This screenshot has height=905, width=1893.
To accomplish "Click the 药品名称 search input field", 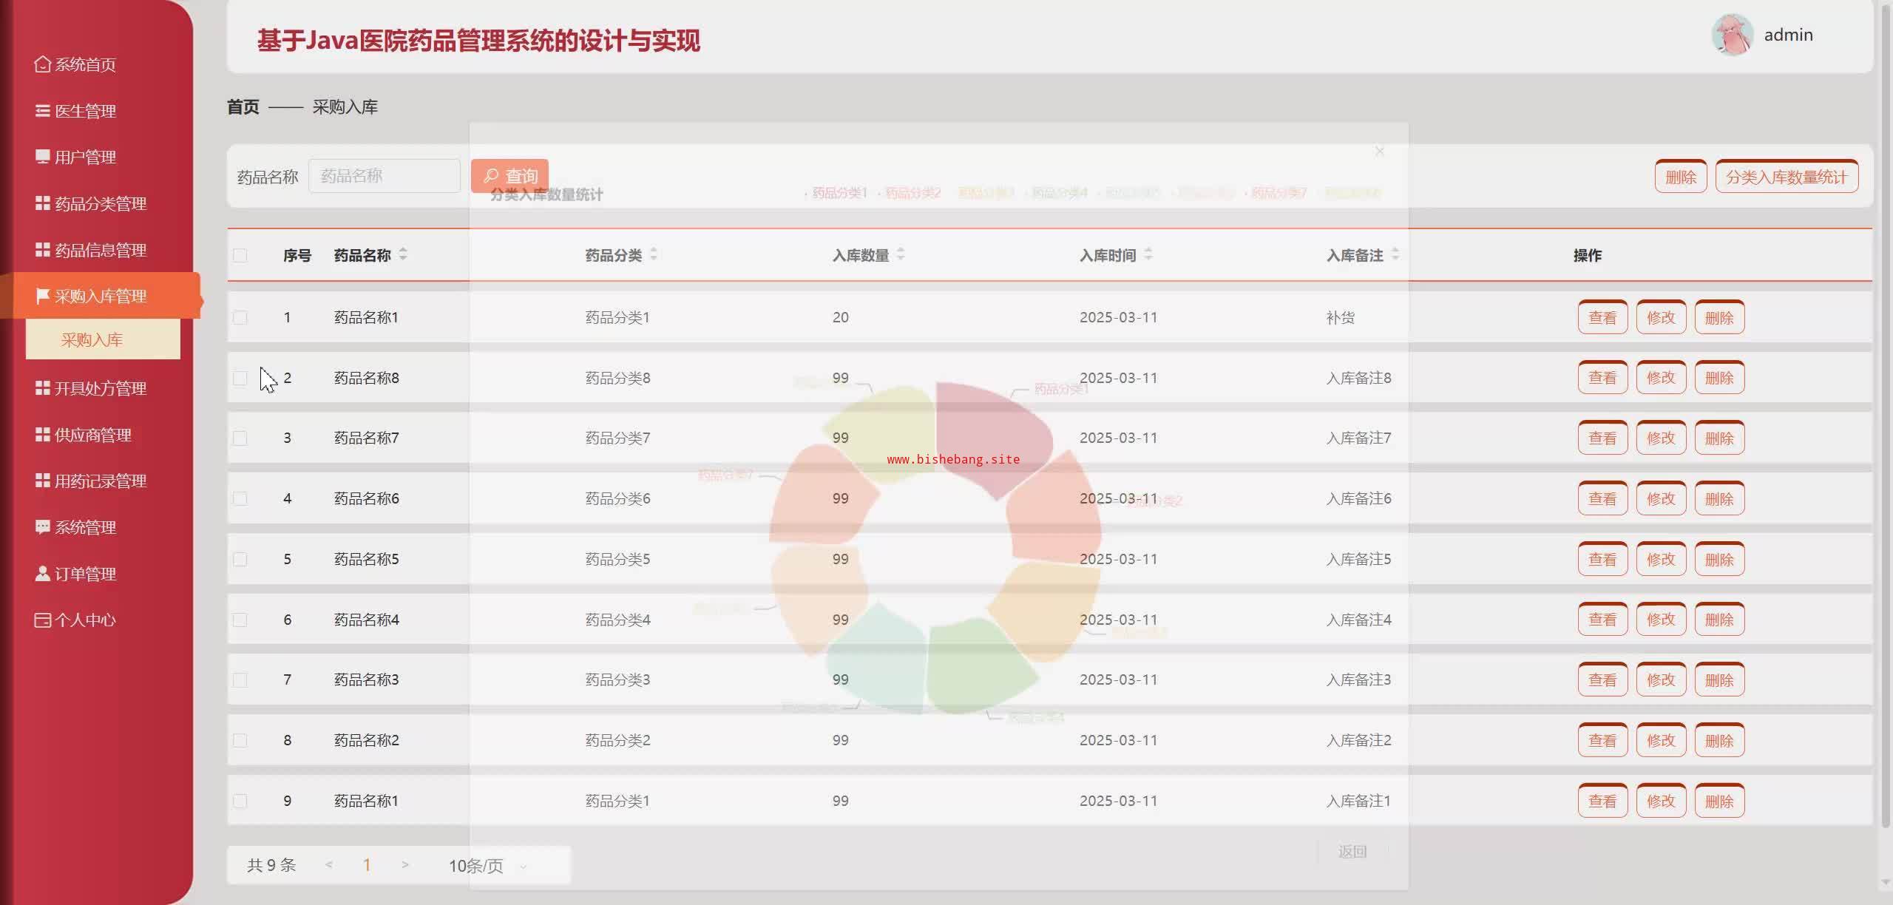I will click(384, 176).
